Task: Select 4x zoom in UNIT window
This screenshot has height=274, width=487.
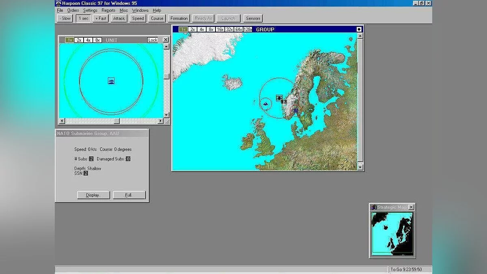Action: [88, 40]
